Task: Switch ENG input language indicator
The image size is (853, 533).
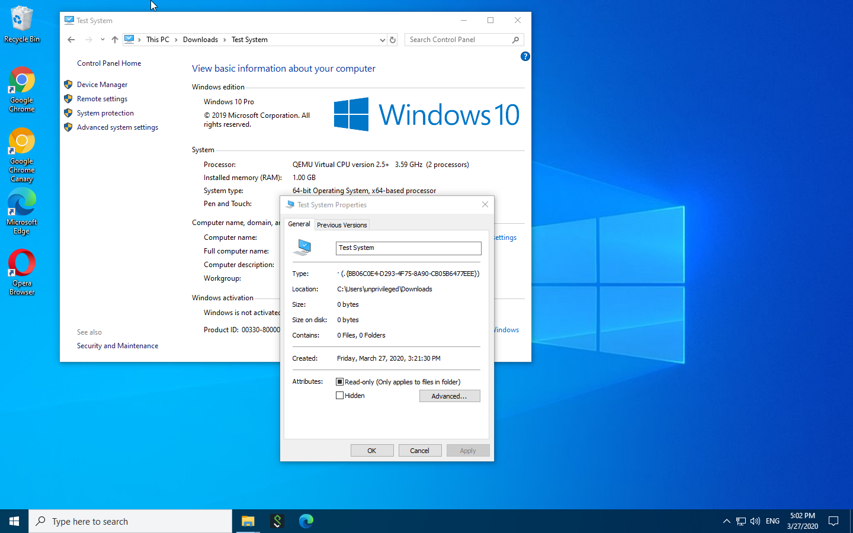Action: pos(772,521)
